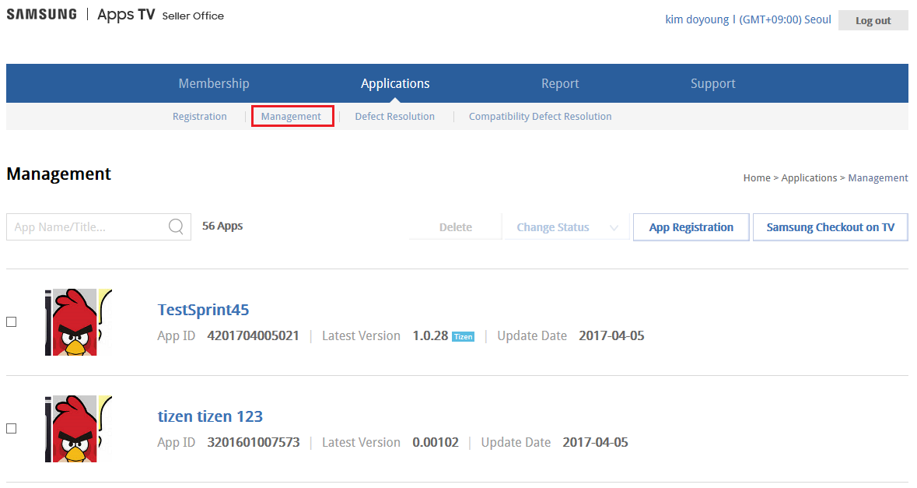Screen dimensions: 917x488
Task: Click the version text 0.00102
Action: coord(436,442)
